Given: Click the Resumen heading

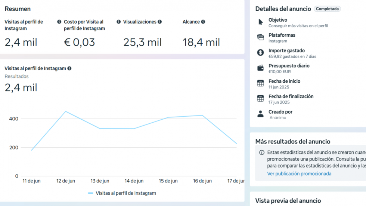Looking at the screenshot, I should [x=18, y=9].
